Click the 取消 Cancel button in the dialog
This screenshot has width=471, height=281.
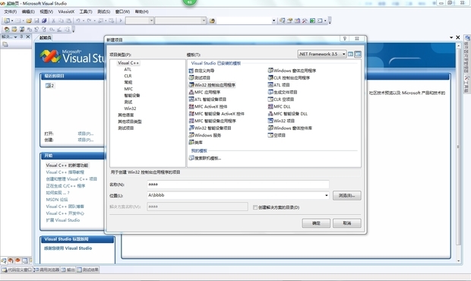click(x=347, y=223)
